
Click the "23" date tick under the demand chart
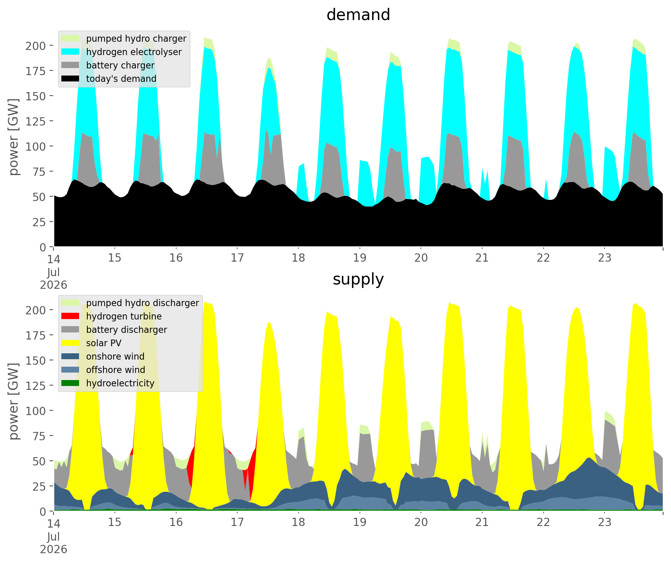tap(604, 258)
